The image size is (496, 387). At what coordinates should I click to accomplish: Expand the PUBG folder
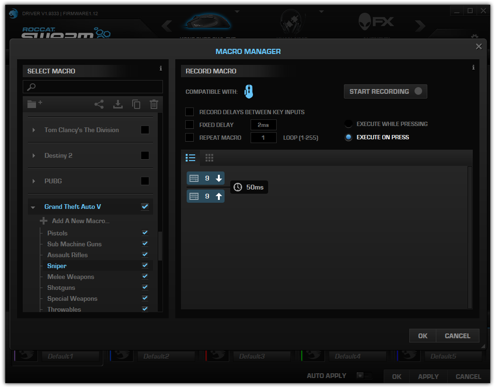34,181
